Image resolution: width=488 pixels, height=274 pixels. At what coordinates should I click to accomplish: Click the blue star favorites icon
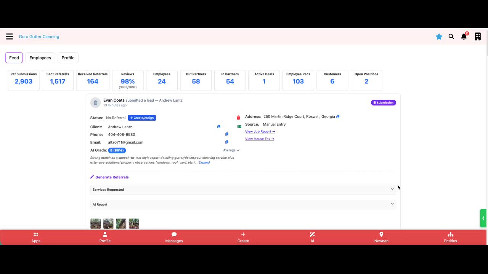point(439,37)
